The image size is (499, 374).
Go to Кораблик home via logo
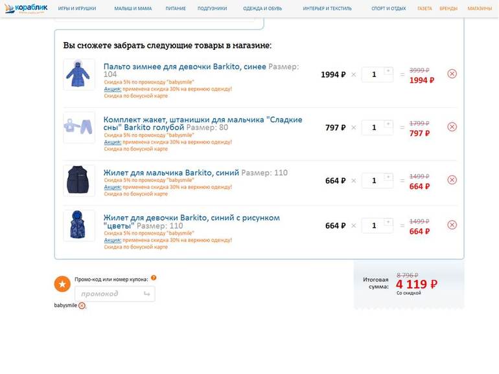pos(26,8)
